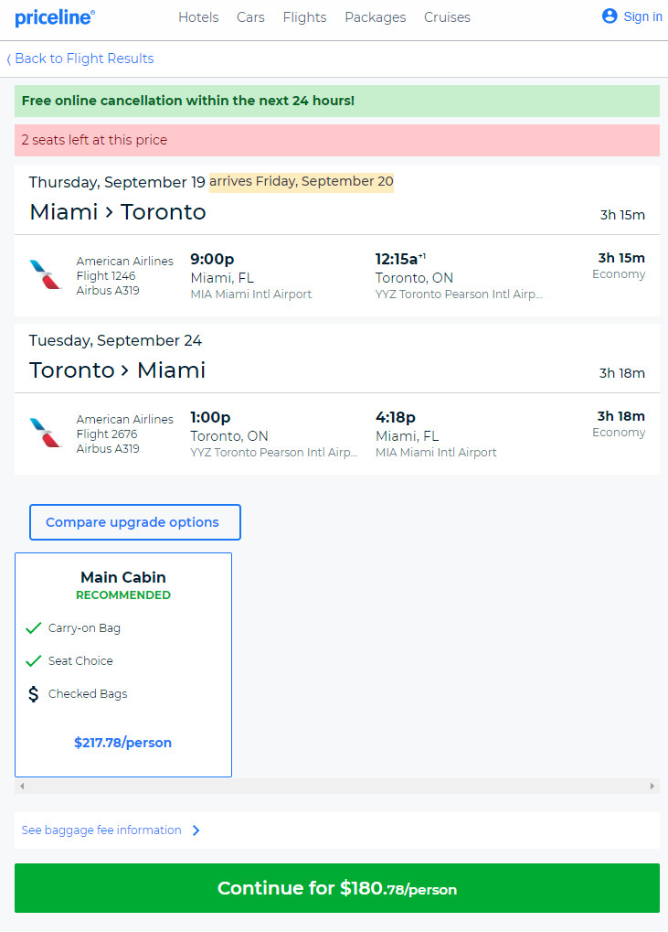Click the horizontal scrollbar right arrow
The width and height of the screenshot is (668, 932).
click(652, 786)
